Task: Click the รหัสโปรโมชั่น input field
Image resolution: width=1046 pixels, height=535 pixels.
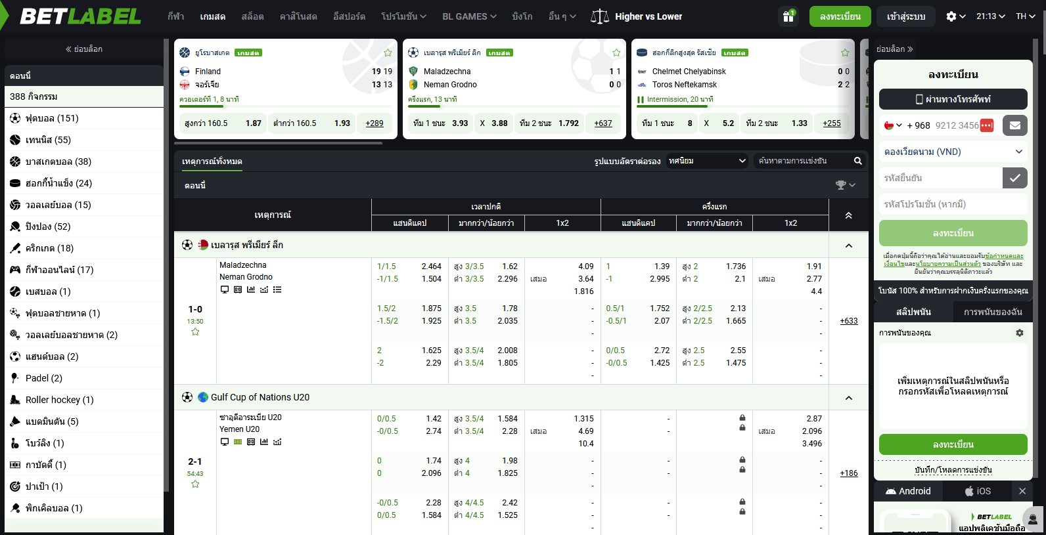Action: (953, 204)
